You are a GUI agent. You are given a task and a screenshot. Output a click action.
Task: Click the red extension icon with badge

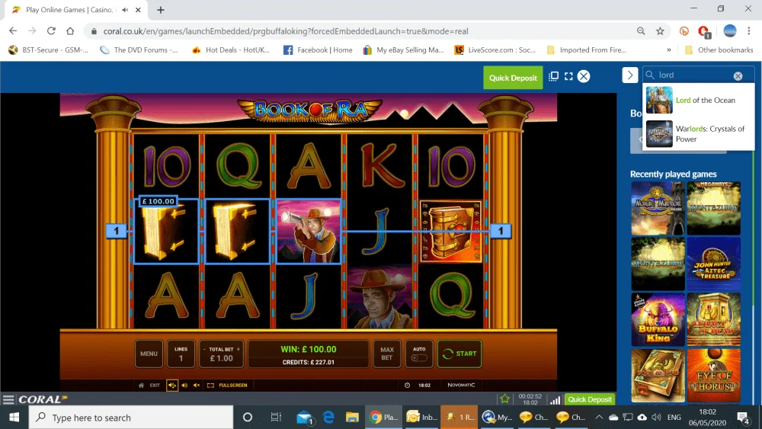click(x=703, y=31)
